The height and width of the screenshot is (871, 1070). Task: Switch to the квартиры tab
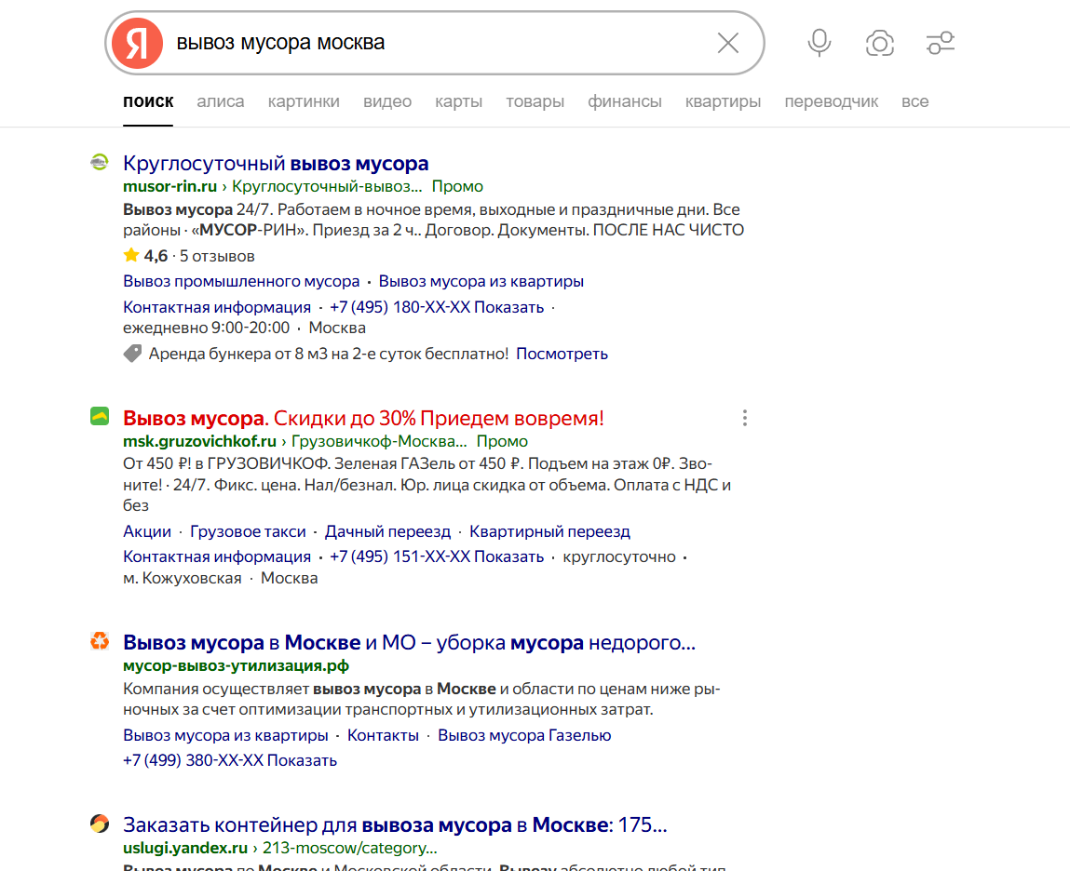(x=723, y=101)
